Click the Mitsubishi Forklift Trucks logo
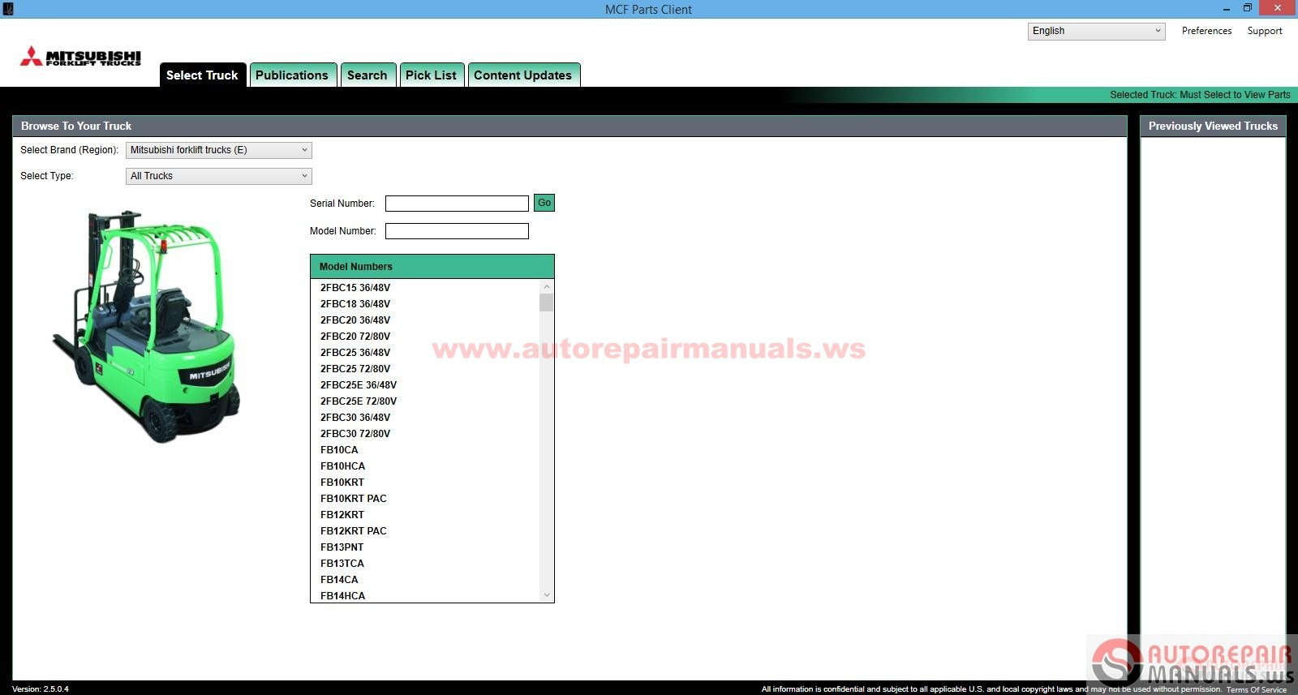 coord(80,57)
